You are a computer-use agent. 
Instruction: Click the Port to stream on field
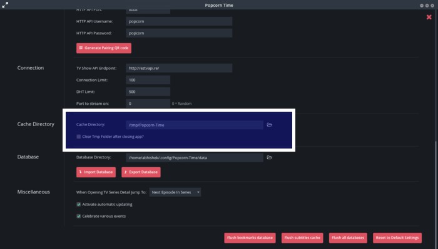(148, 104)
